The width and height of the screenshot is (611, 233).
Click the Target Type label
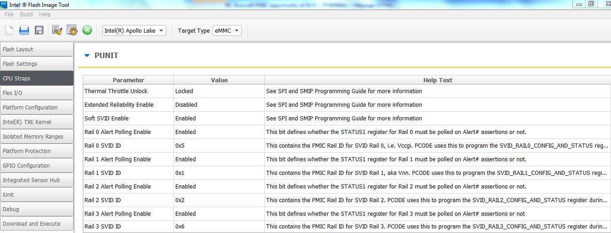[x=194, y=31]
